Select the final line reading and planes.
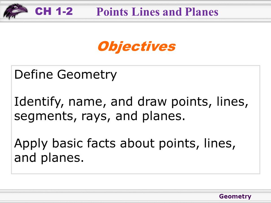The width and height of the screenshot is (271, 203). click(x=49, y=158)
